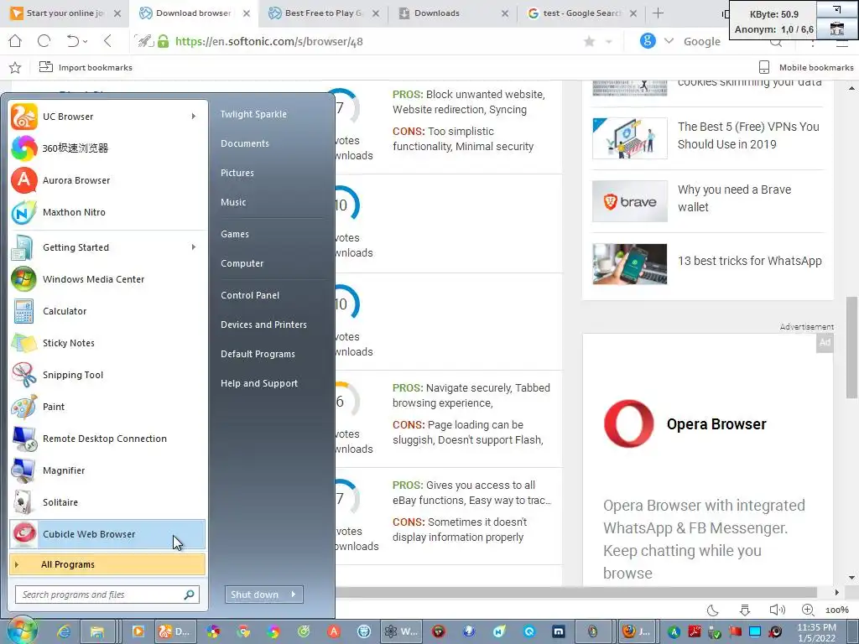Open '13 best tricks for WhatsApp' article
The height and width of the screenshot is (644, 859).
click(749, 261)
